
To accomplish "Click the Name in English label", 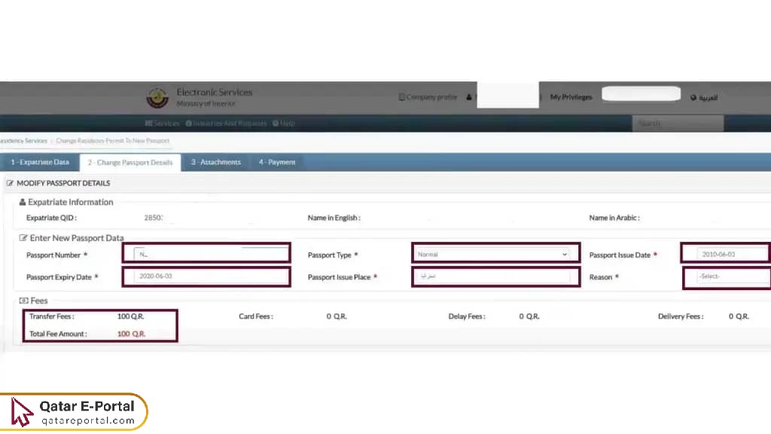I will [334, 218].
